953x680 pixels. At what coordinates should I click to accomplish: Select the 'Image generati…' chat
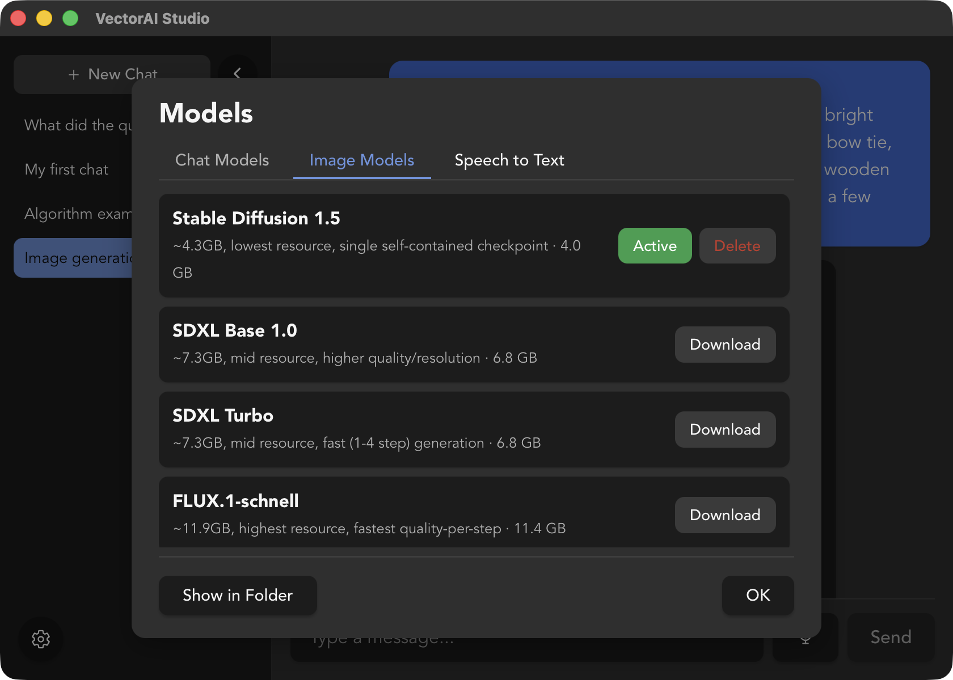[x=74, y=258]
